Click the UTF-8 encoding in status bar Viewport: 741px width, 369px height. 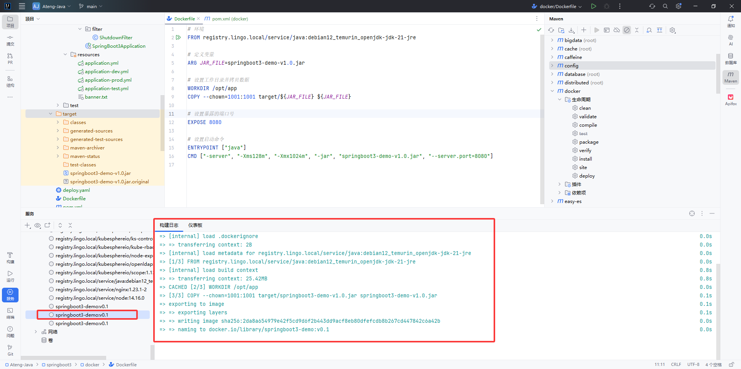pyautogui.click(x=693, y=364)
